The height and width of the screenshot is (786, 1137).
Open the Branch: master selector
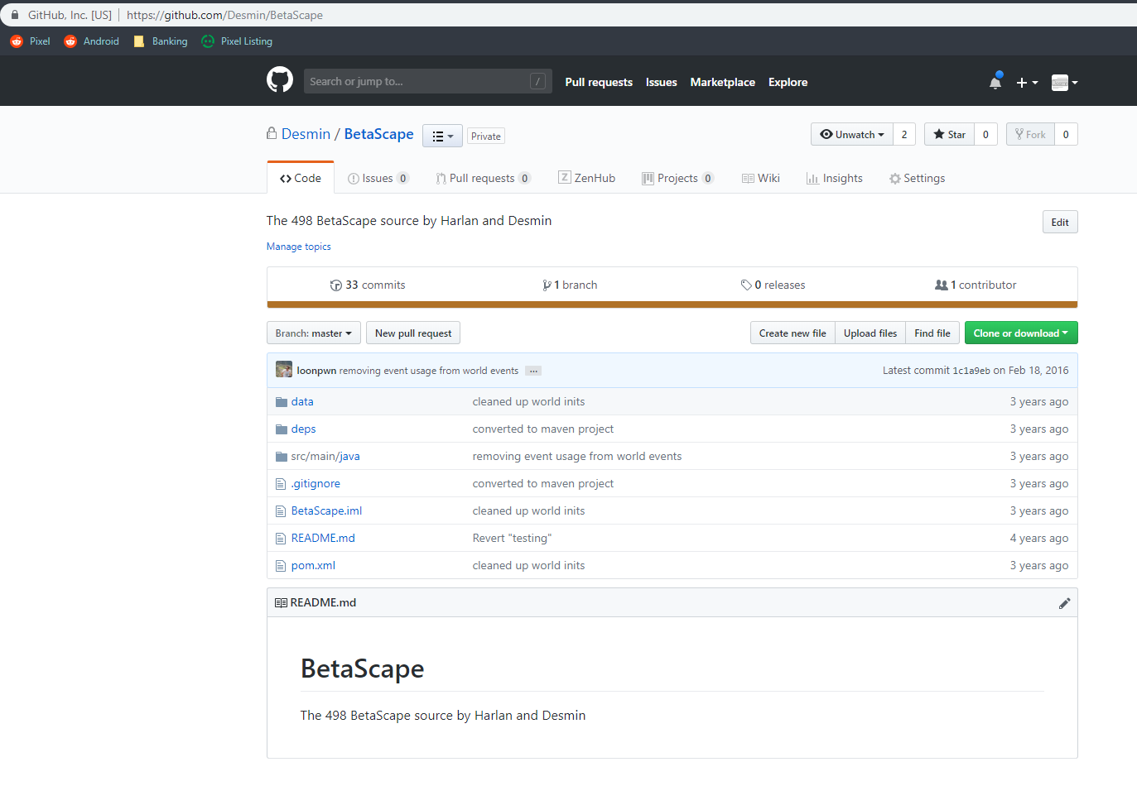[314, 333]
